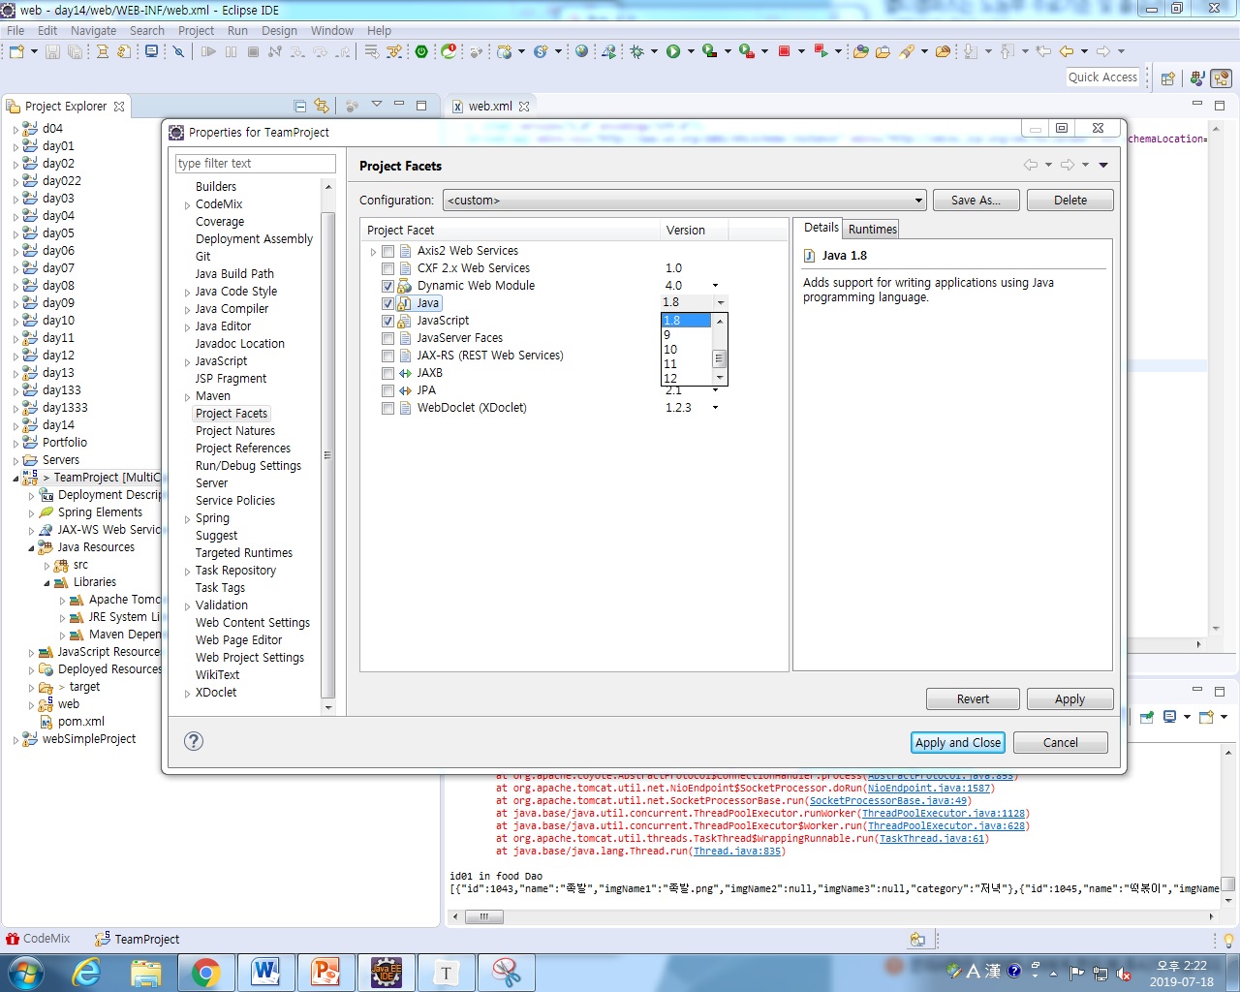Viewport: 1240px width, 992px height.
Task: Click the New wizard toolbar icon
Action: [16, 51]
